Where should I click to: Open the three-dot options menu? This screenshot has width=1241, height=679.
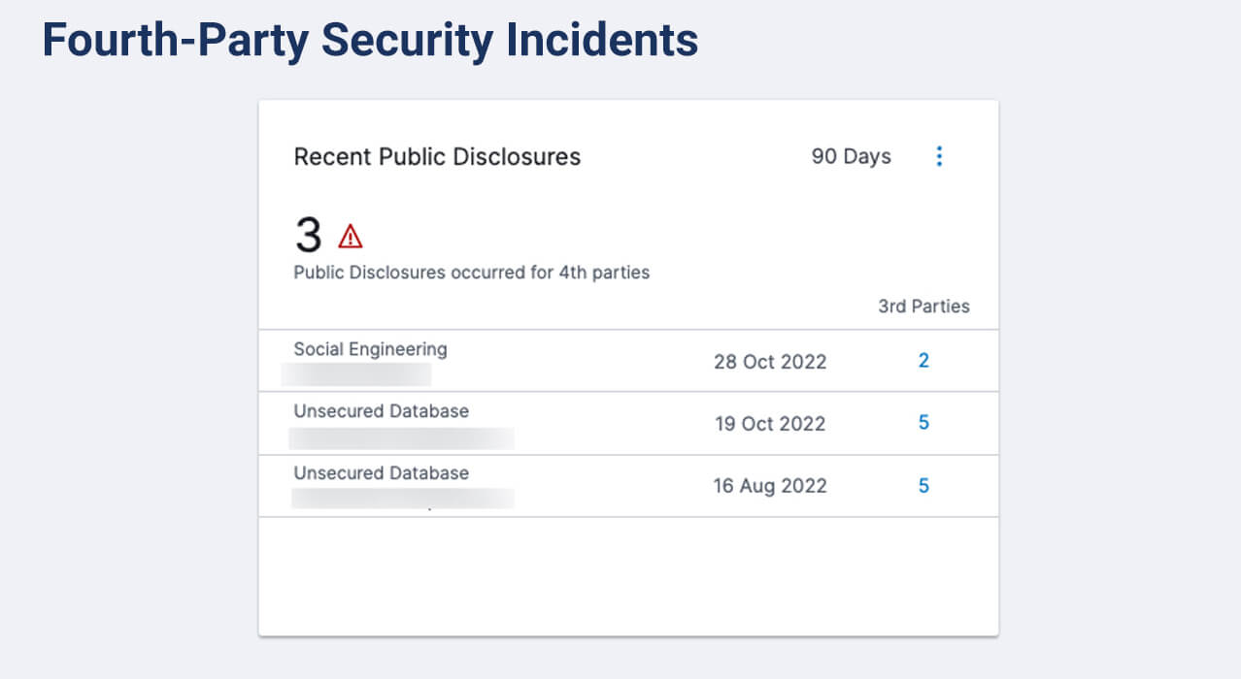[938, 156]
